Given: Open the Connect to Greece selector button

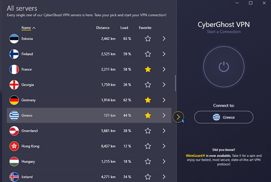Looking at the screenshot, I should pyautogui.click(x=224, y=117).
